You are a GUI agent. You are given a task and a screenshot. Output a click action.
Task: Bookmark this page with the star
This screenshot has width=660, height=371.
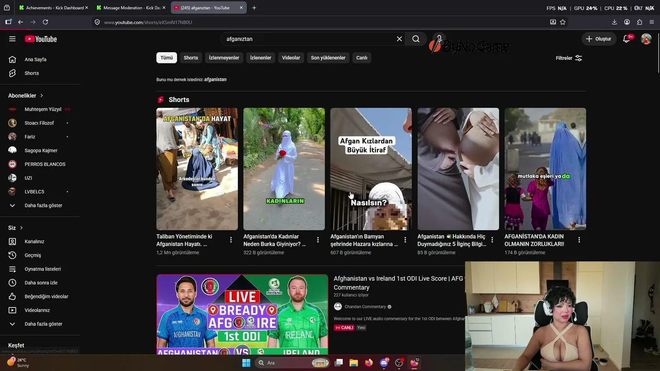tap(563, 22)
